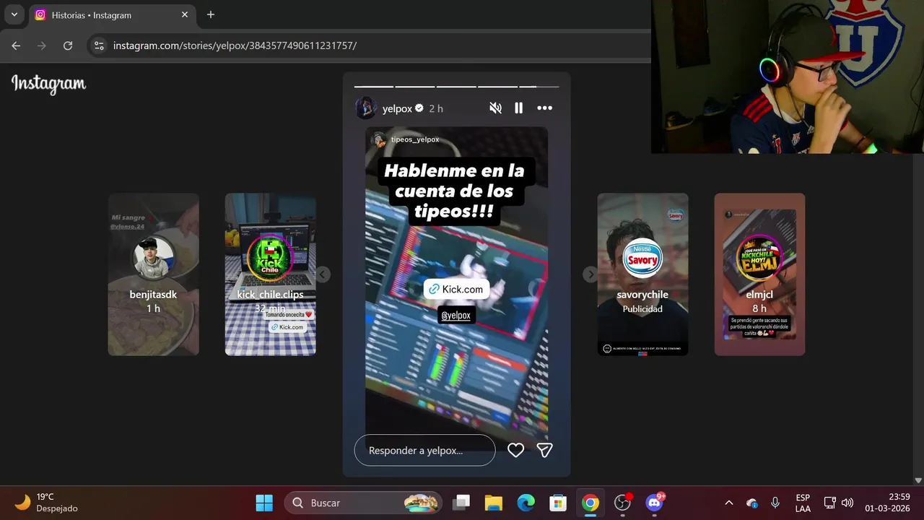Click the Instagram logo
The image size is (924, 520).
[48, 84]
